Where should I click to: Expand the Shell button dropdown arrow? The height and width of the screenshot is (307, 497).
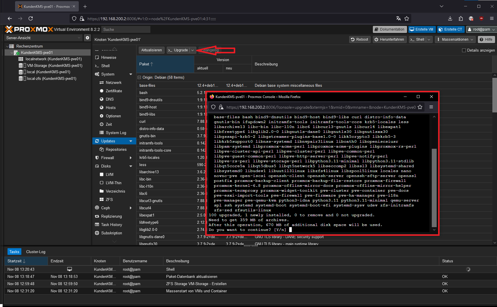429,39
